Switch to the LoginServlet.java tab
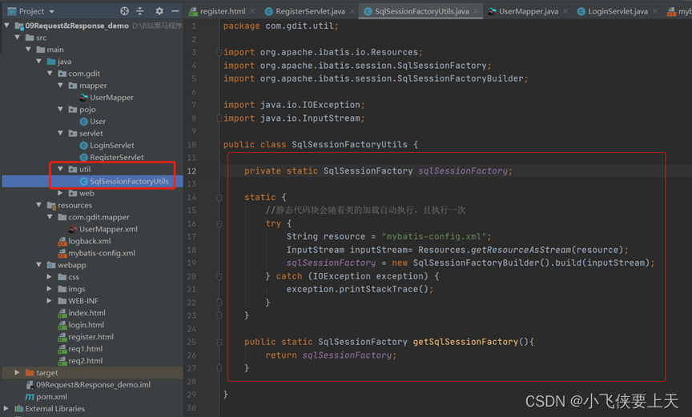The width and height of the screenshot is (692, 417). [618, 12]
